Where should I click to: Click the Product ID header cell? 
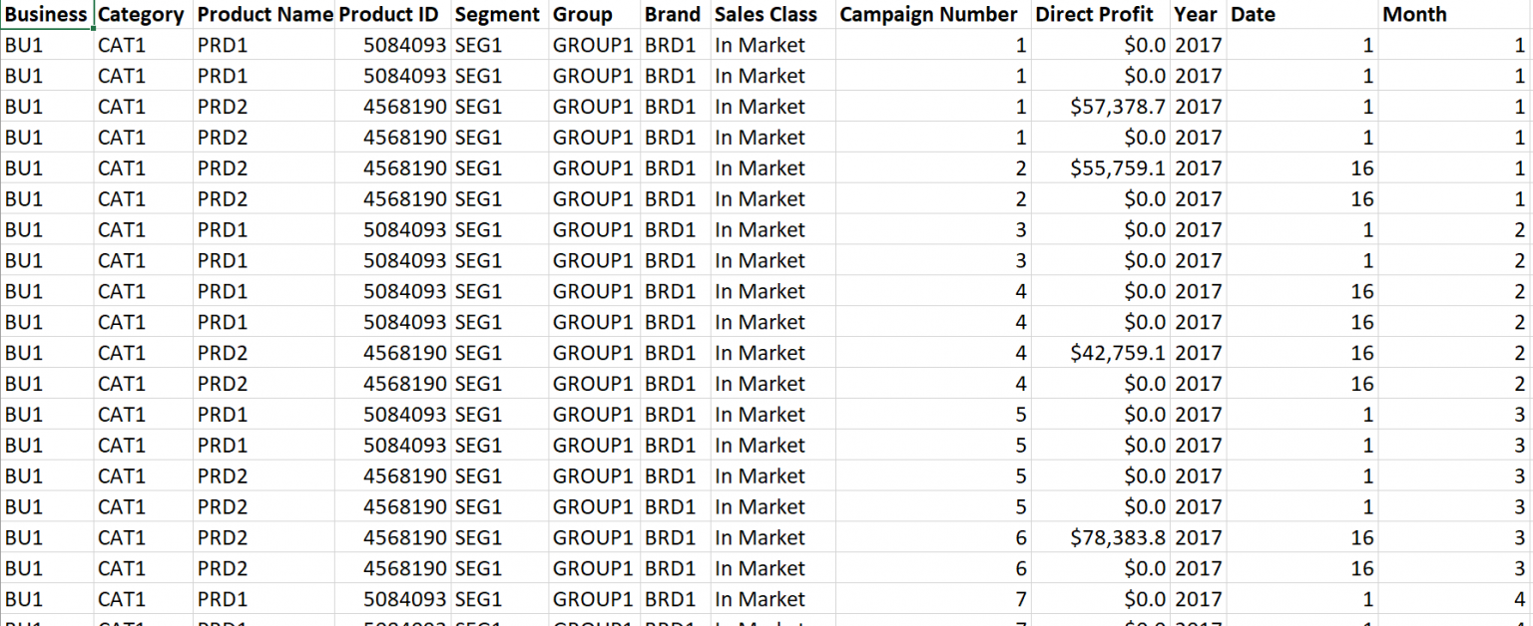pyautogui.click(x=392, y=14)
